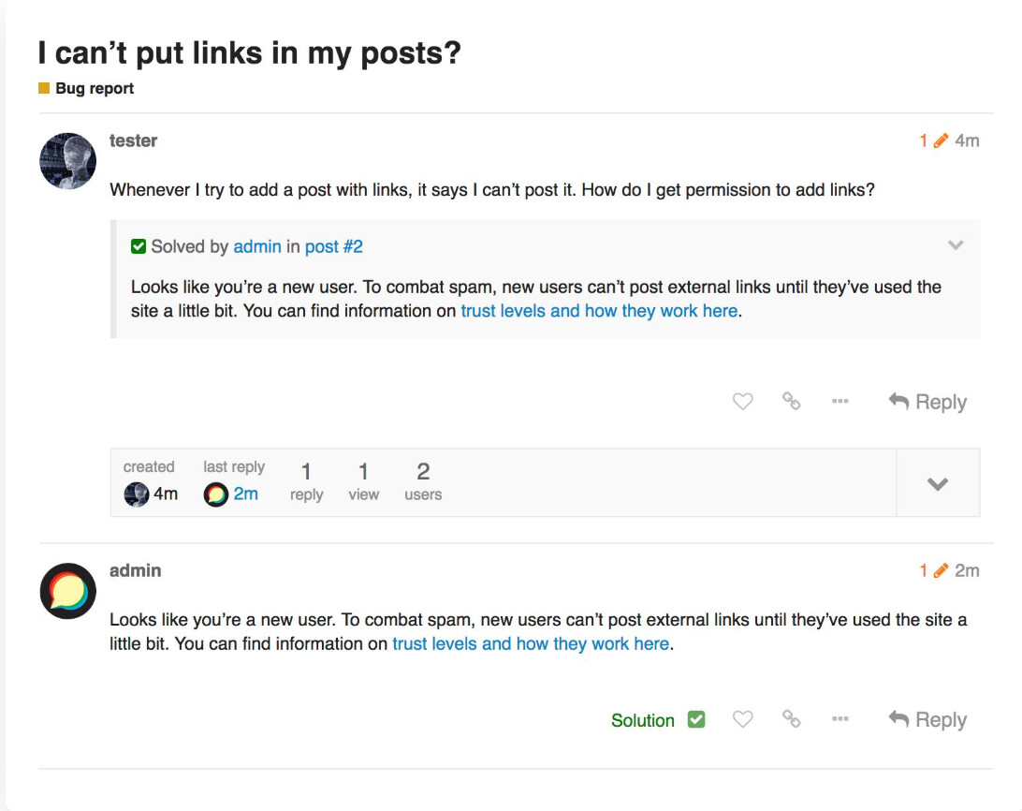The width and height of the screenshot is (1022, 811).
Task: View edit history pencil on admin's reply
Action: tap(941, 570)
